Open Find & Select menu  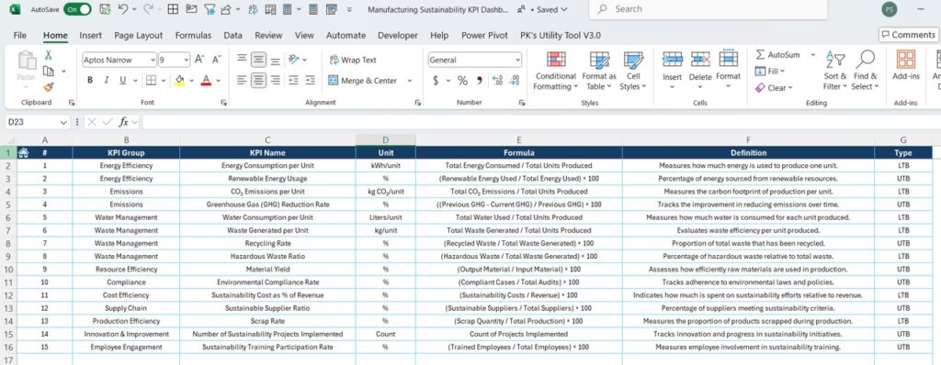tap(865, 71)
